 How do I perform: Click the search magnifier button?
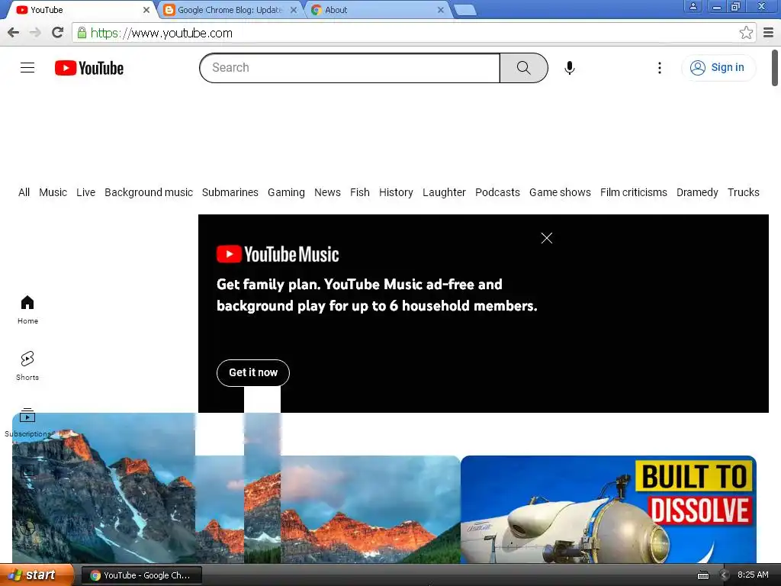pyautogui.click(x=523, y=68)
